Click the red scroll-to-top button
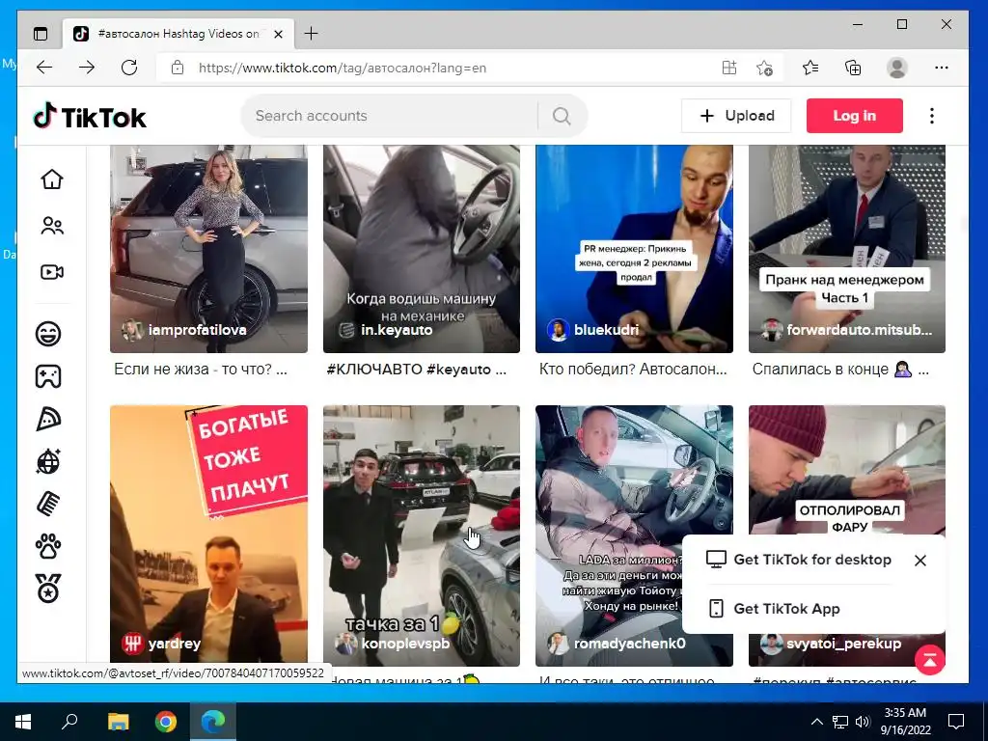The height and width of the screenshot is (741, 988). [929, 660]
